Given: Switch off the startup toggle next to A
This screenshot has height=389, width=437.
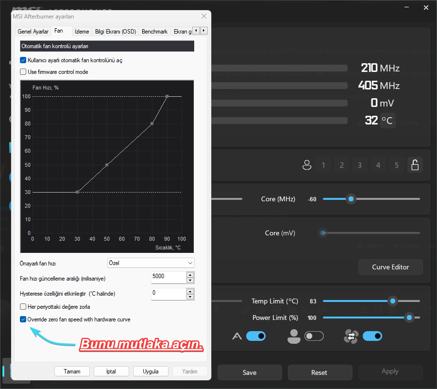Looking at the screenshot, I should (x=256, y=336).
